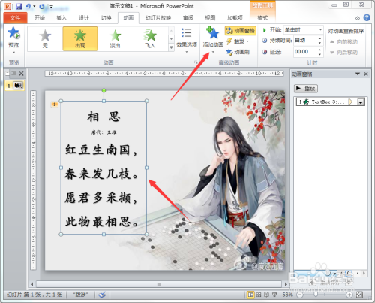The width and height of the screenshot is (375, 303).
Task: Switch to Normal view in status bar
Action: coord(250,295)
